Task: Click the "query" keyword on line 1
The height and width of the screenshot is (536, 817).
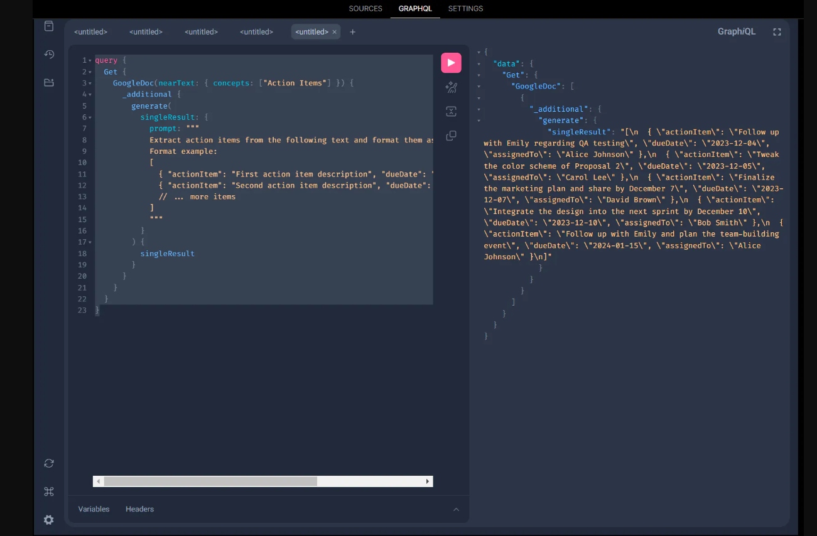Action: [106, 60]
